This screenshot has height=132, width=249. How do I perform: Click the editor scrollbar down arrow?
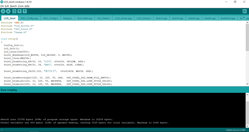248,84
